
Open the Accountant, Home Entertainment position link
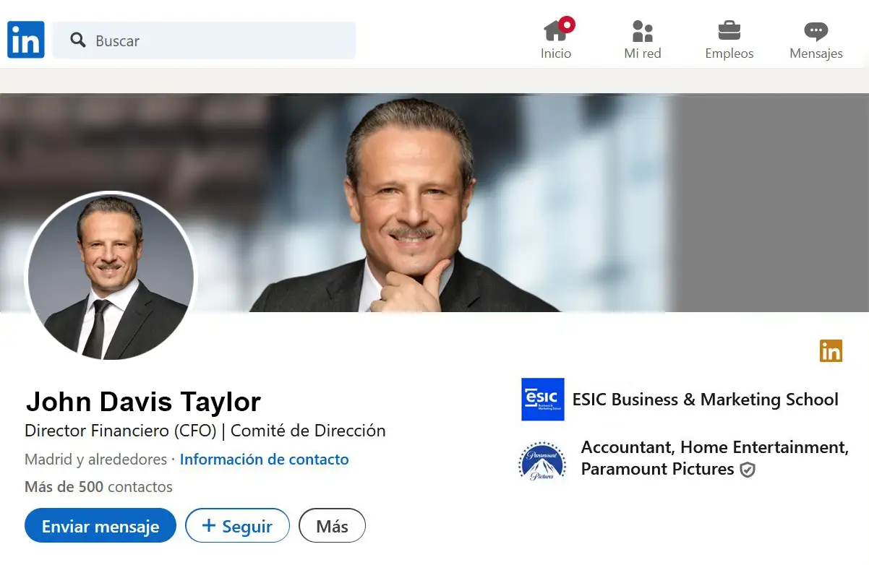click(x=714, y=447)
